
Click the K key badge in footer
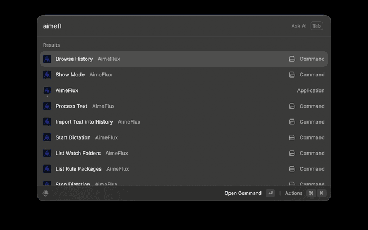pyautogui.click(x=321, y=193)
